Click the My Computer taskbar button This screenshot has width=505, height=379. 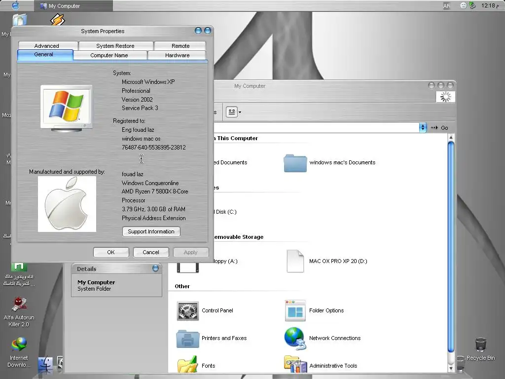pyautogui.click(x=73, y=5)
